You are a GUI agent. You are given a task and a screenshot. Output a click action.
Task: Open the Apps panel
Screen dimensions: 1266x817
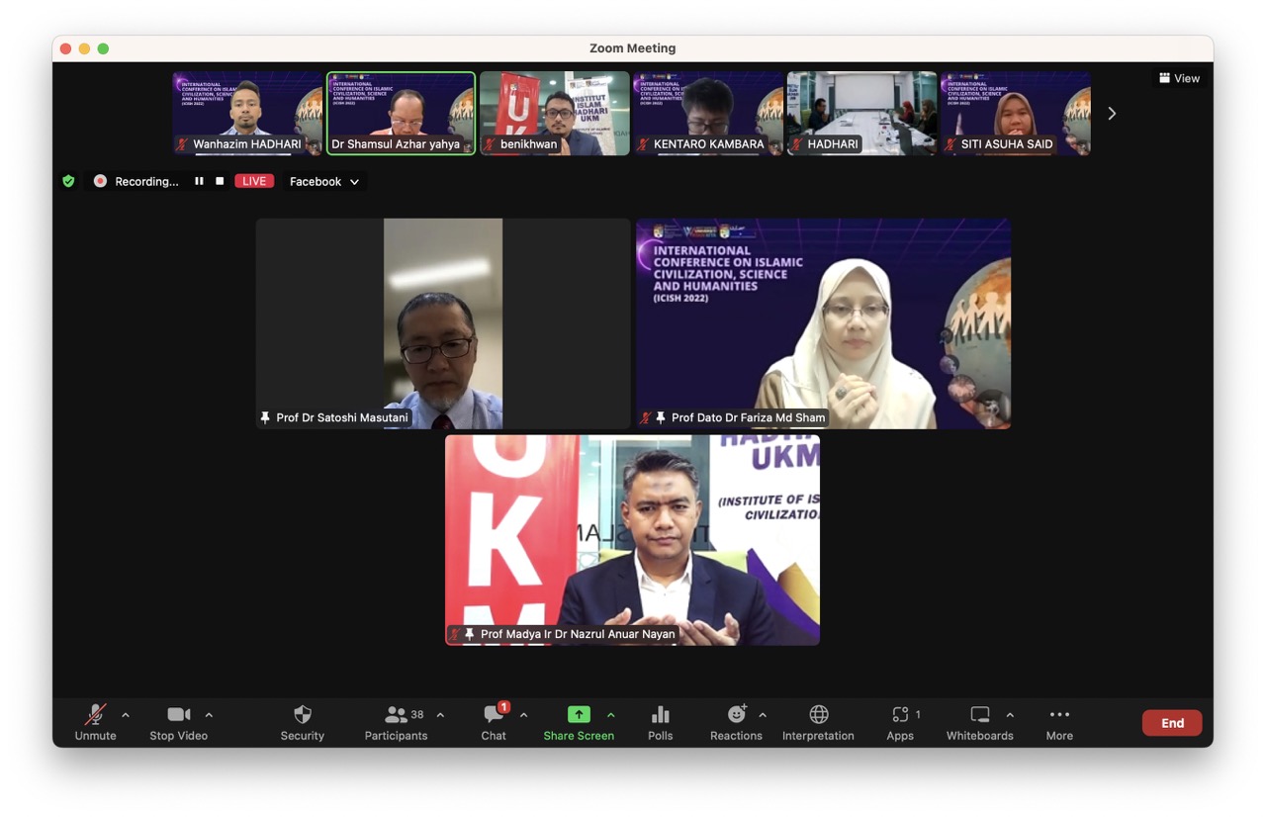(900, 722)
